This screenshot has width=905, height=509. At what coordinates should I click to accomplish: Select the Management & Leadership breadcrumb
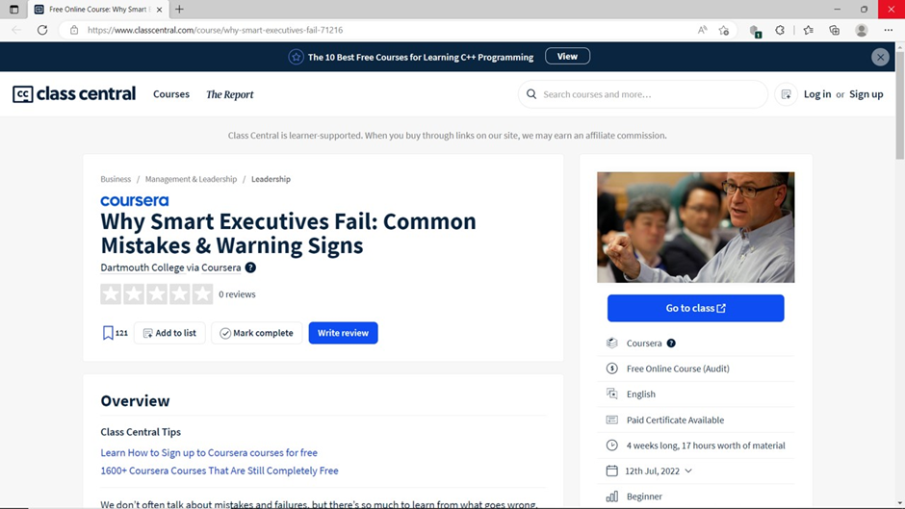click(x=191, y=179)
